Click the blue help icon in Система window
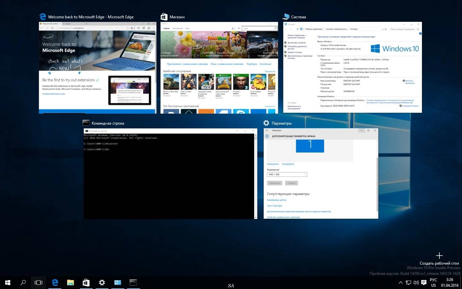 point(420,33)
